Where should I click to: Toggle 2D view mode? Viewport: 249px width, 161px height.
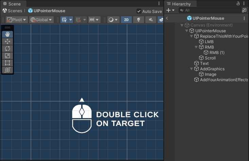(126, 20)
